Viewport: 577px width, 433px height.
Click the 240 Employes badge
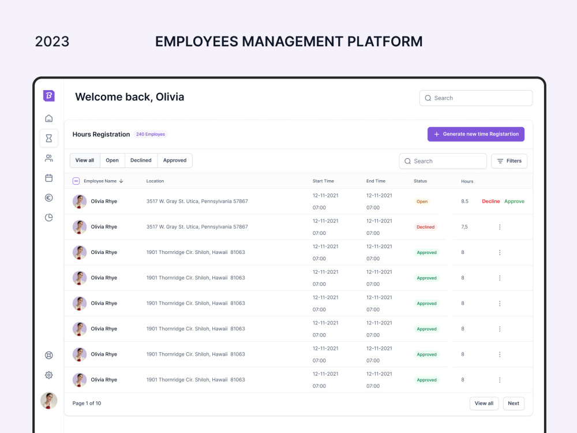coord(151,135)
